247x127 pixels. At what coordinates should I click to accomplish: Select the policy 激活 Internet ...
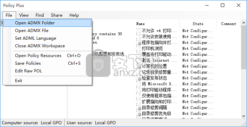(159, 60)
